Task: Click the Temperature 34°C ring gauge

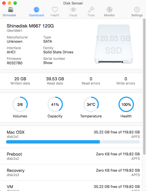Action: 91,104
